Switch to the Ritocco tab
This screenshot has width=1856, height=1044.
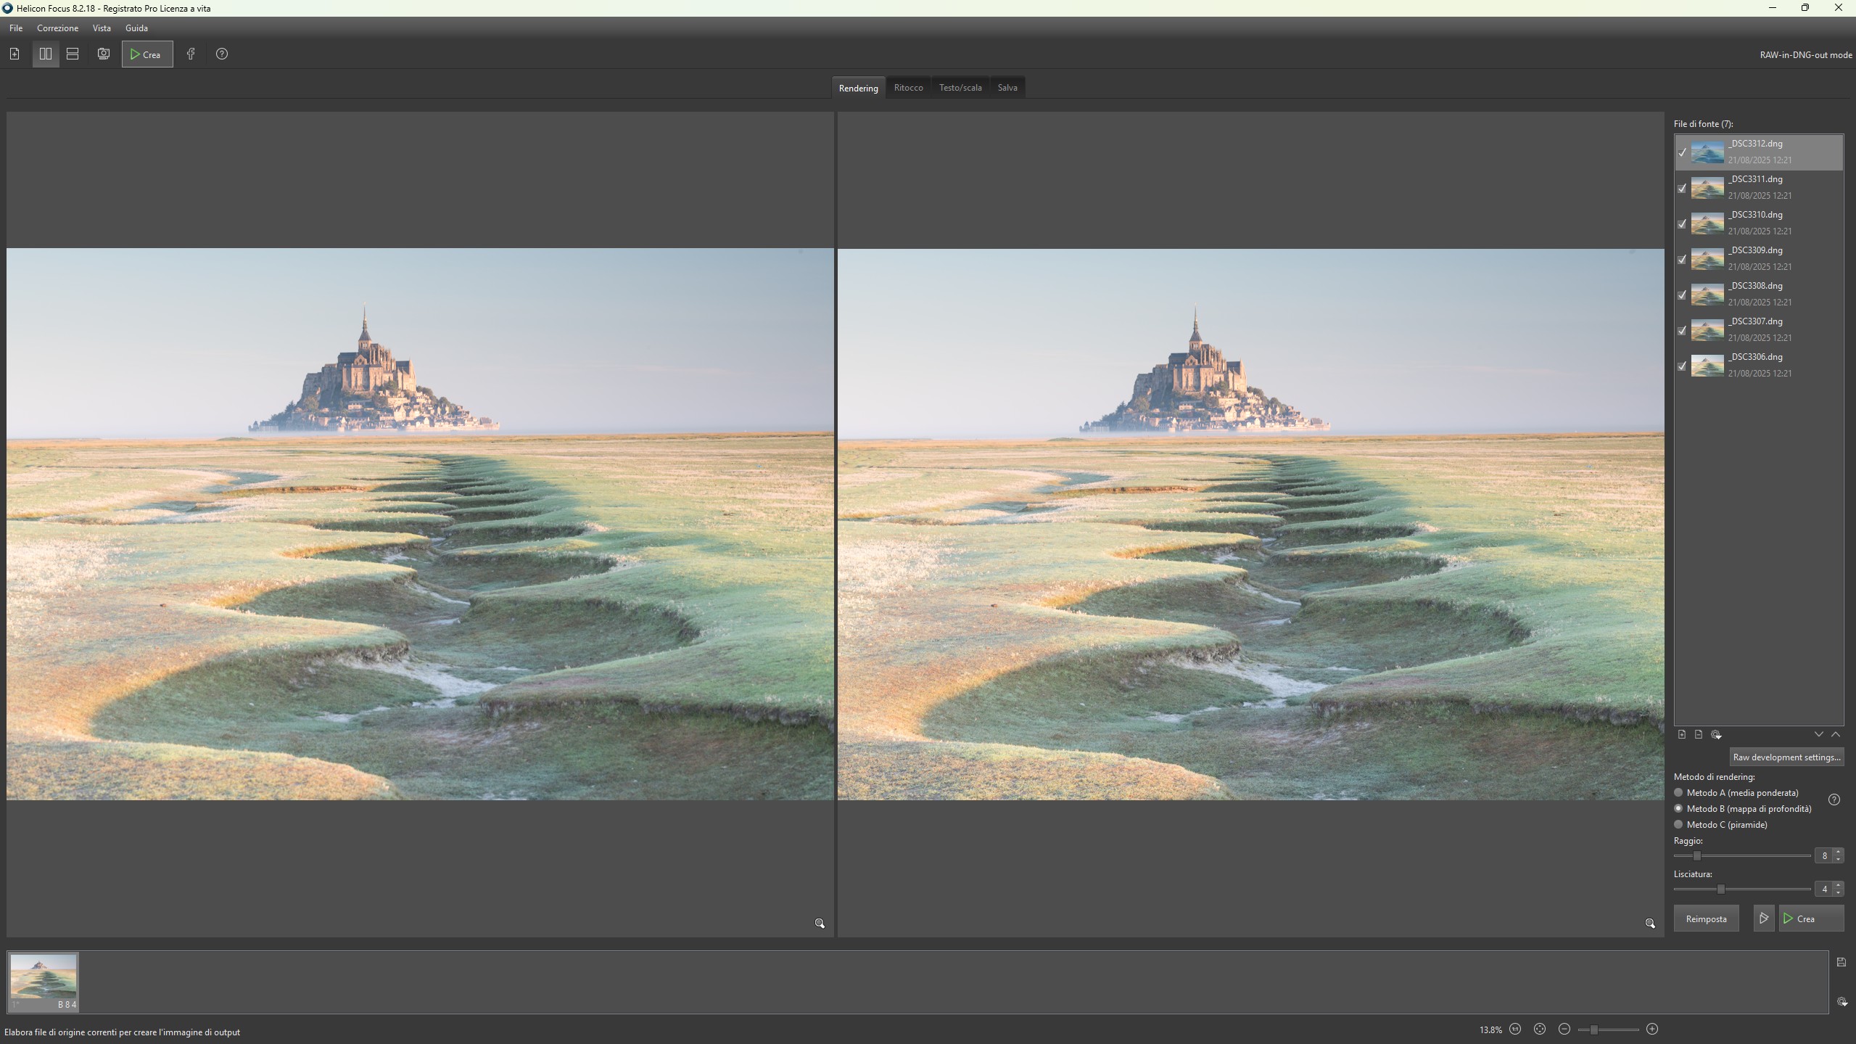pyautogui.click(x=908, y=88)
